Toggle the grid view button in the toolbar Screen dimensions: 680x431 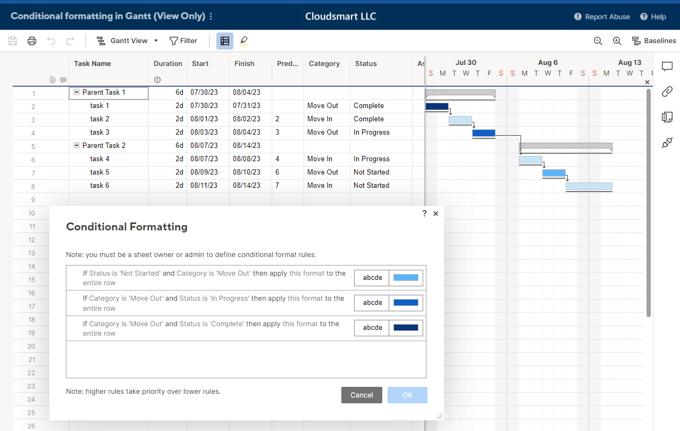(224, 41)
